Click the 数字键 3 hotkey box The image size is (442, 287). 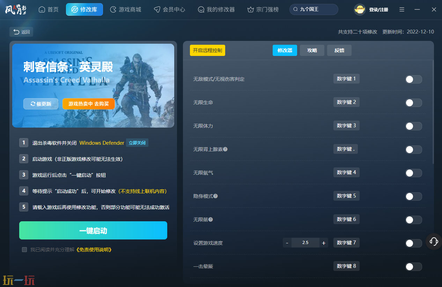pyautogui.click(x=346, y=125)
